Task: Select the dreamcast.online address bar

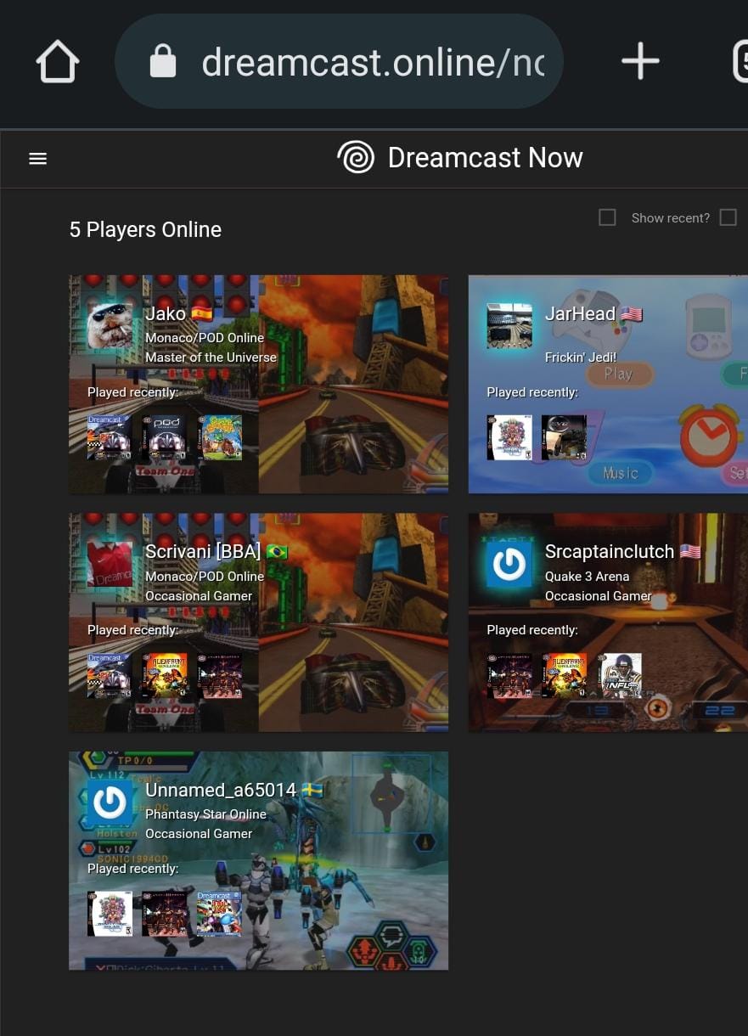Action: point(340,61)
